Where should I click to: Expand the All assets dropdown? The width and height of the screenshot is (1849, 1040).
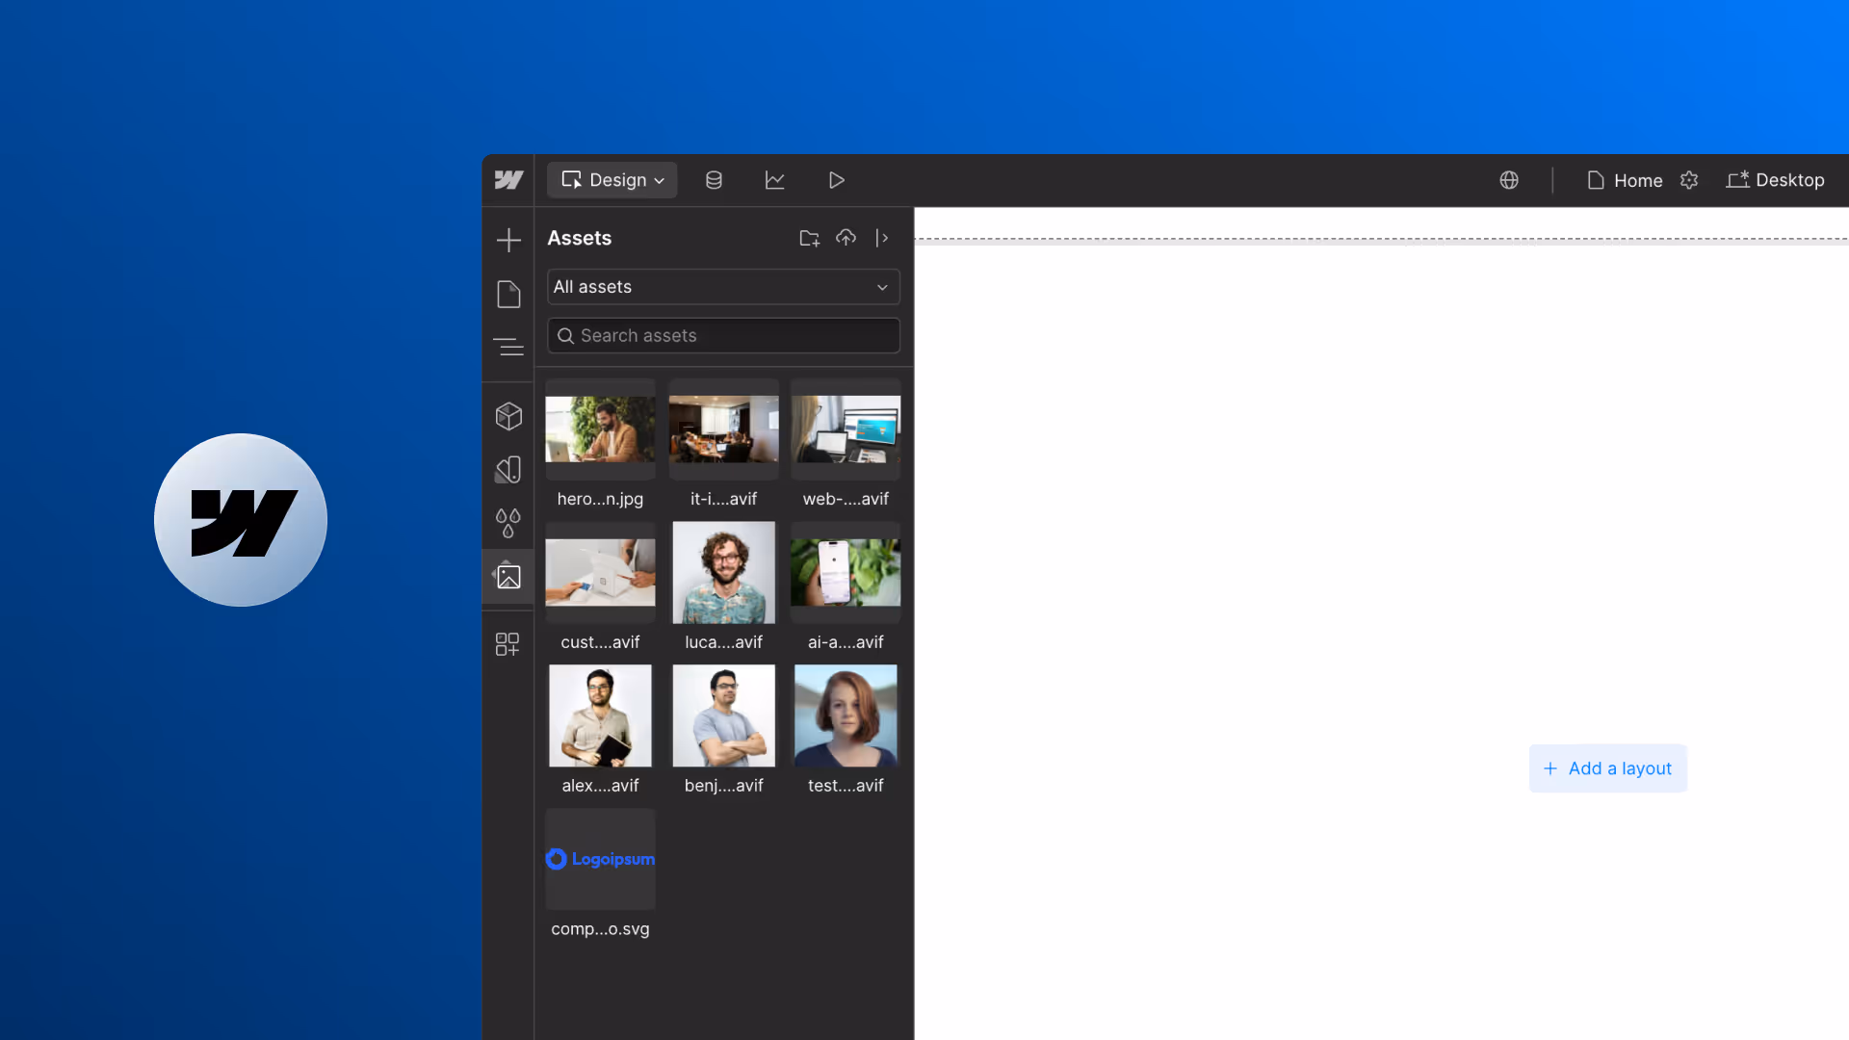pos(723,287)
